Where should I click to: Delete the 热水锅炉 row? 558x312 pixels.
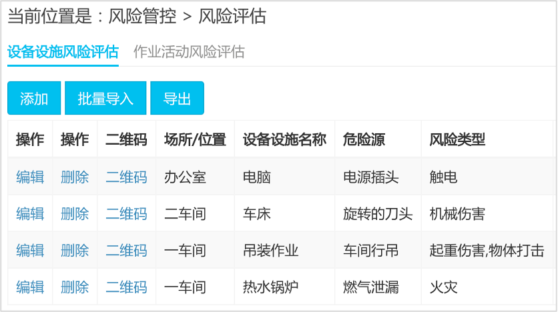75,287
